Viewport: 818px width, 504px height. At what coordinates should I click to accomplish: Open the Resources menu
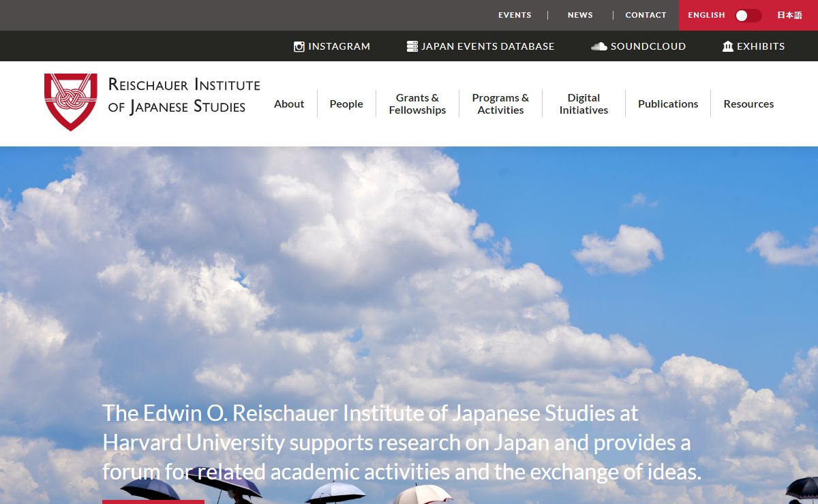[x=748, y=104]
